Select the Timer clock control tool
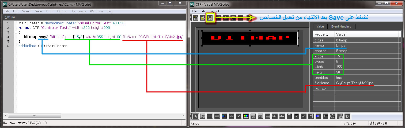 click(332, 116)
